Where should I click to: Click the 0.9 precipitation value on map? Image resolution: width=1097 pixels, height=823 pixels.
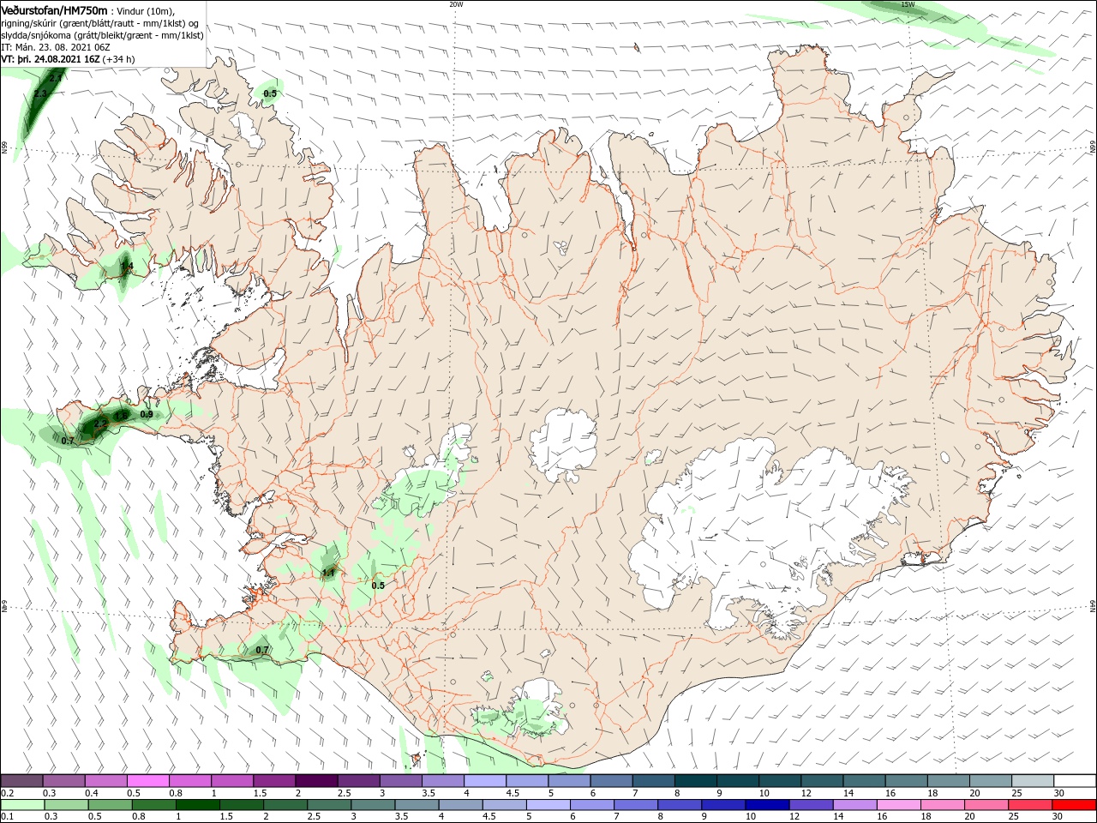coord(147,415)
